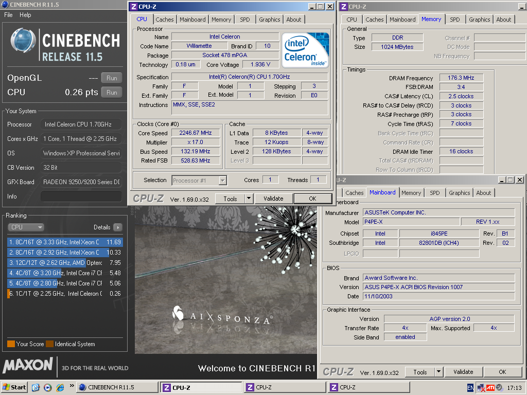Click the active CPU-Z taskbar button
The image size is (527, 395).
pos(201,387)
